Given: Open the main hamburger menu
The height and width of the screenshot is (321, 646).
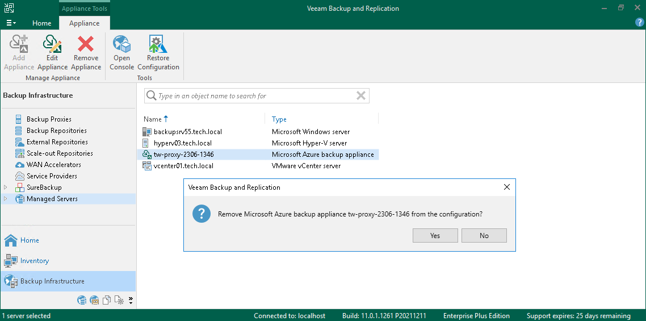Looking at the screenshot, I should [x=11, y=23].
